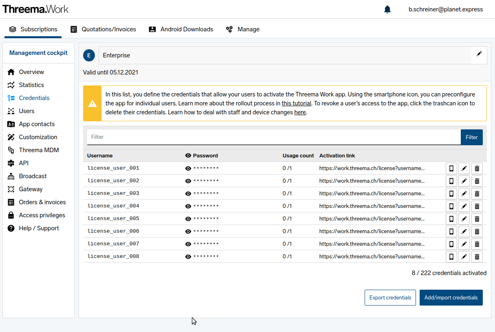Edit credentials of license_user_001
Image resolution: width=495 pixels, height=332 pixels.
[x=464, y=168]
